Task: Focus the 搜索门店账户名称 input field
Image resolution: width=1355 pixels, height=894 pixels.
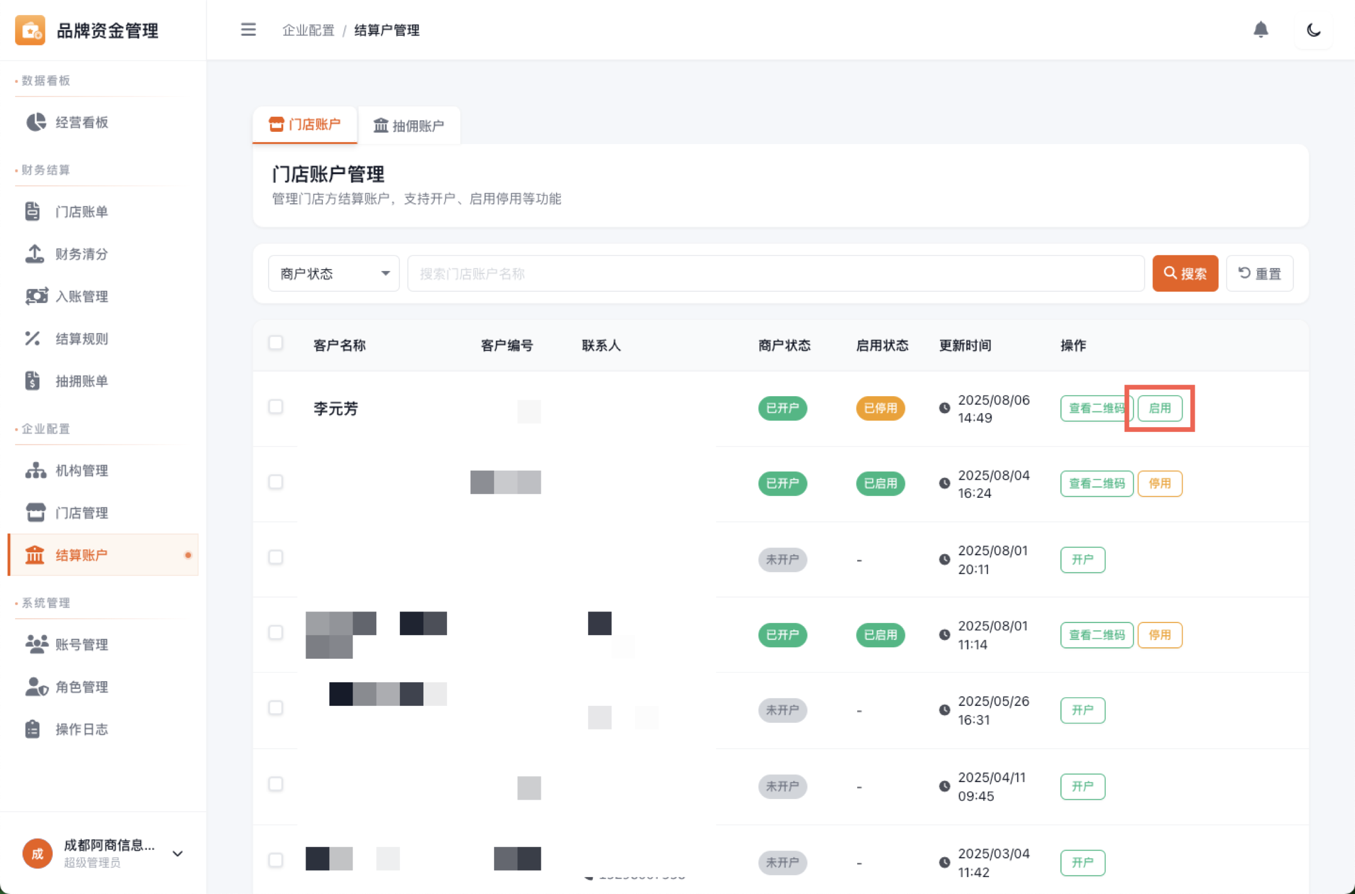Action: (775, 273)
